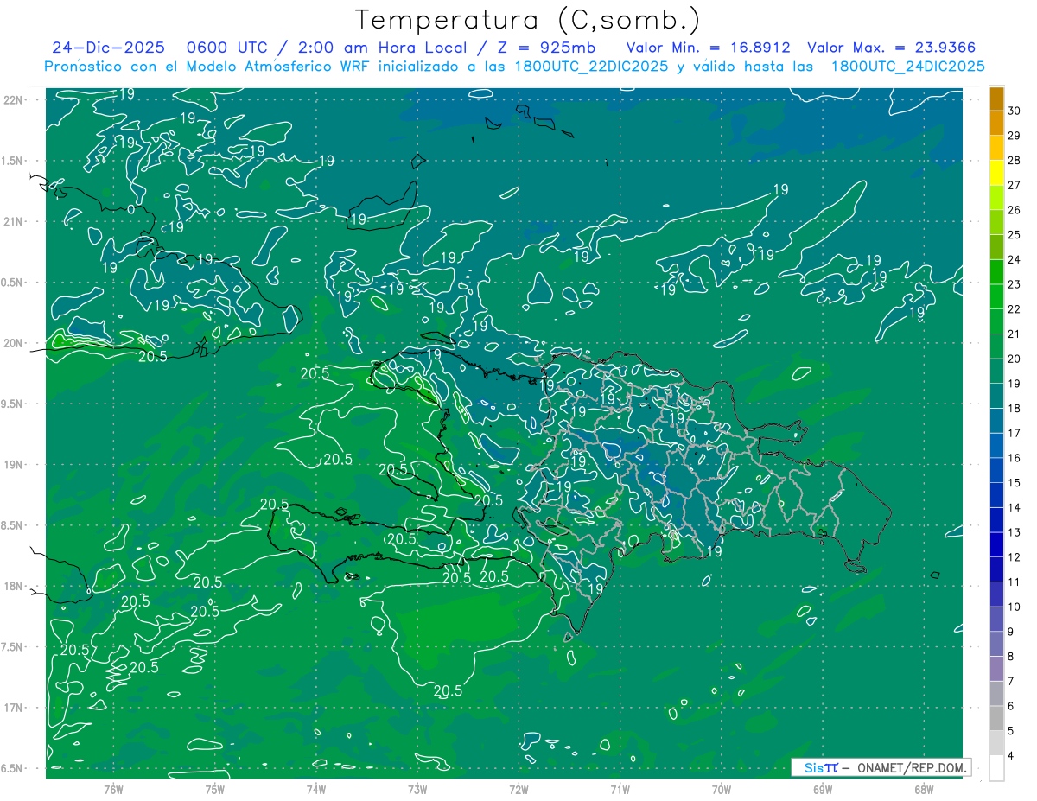Click the 18N latitude axis label
This screenshot has width=1037, height=801.
click(15, 586)
